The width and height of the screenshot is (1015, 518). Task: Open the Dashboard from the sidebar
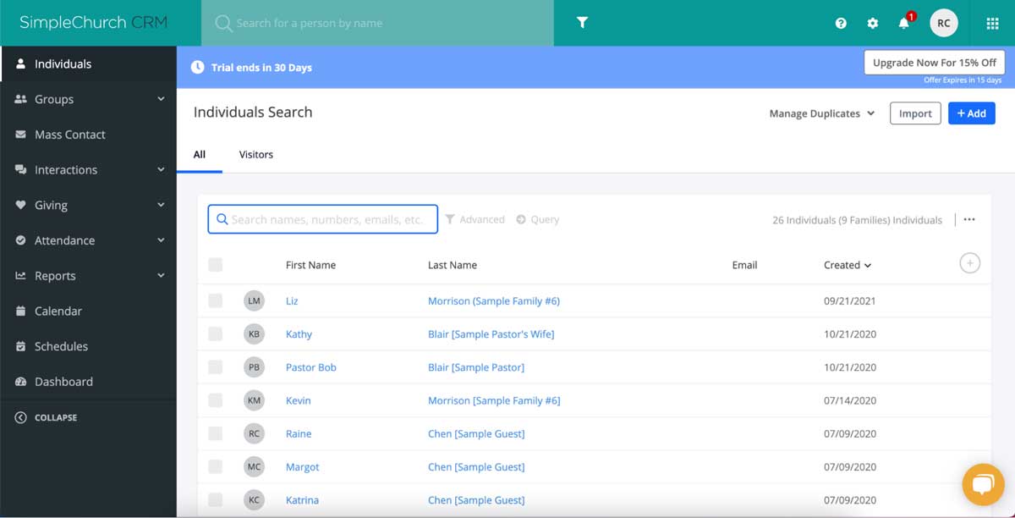tap(63, 381)
